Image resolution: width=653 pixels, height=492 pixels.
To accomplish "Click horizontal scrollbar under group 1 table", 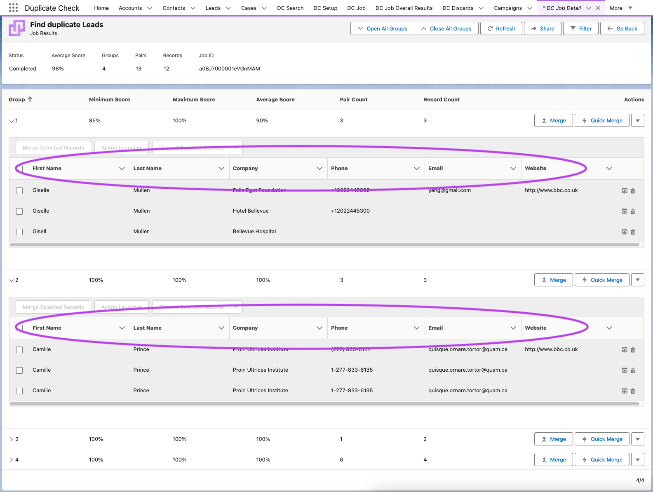I will pos(324,245).
